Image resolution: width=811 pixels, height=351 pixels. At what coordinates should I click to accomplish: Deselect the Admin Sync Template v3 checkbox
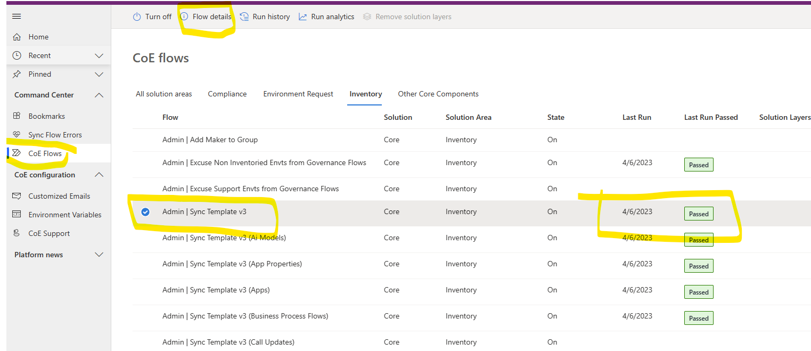pos(145,212)
